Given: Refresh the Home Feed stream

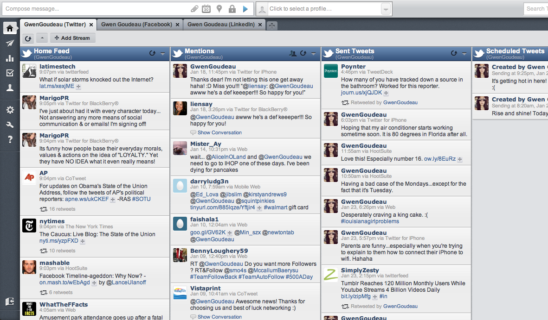Looking at the screenshot, I should (152, 53).
